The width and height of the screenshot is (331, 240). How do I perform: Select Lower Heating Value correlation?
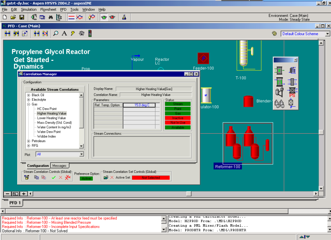[x=52, y=118]
